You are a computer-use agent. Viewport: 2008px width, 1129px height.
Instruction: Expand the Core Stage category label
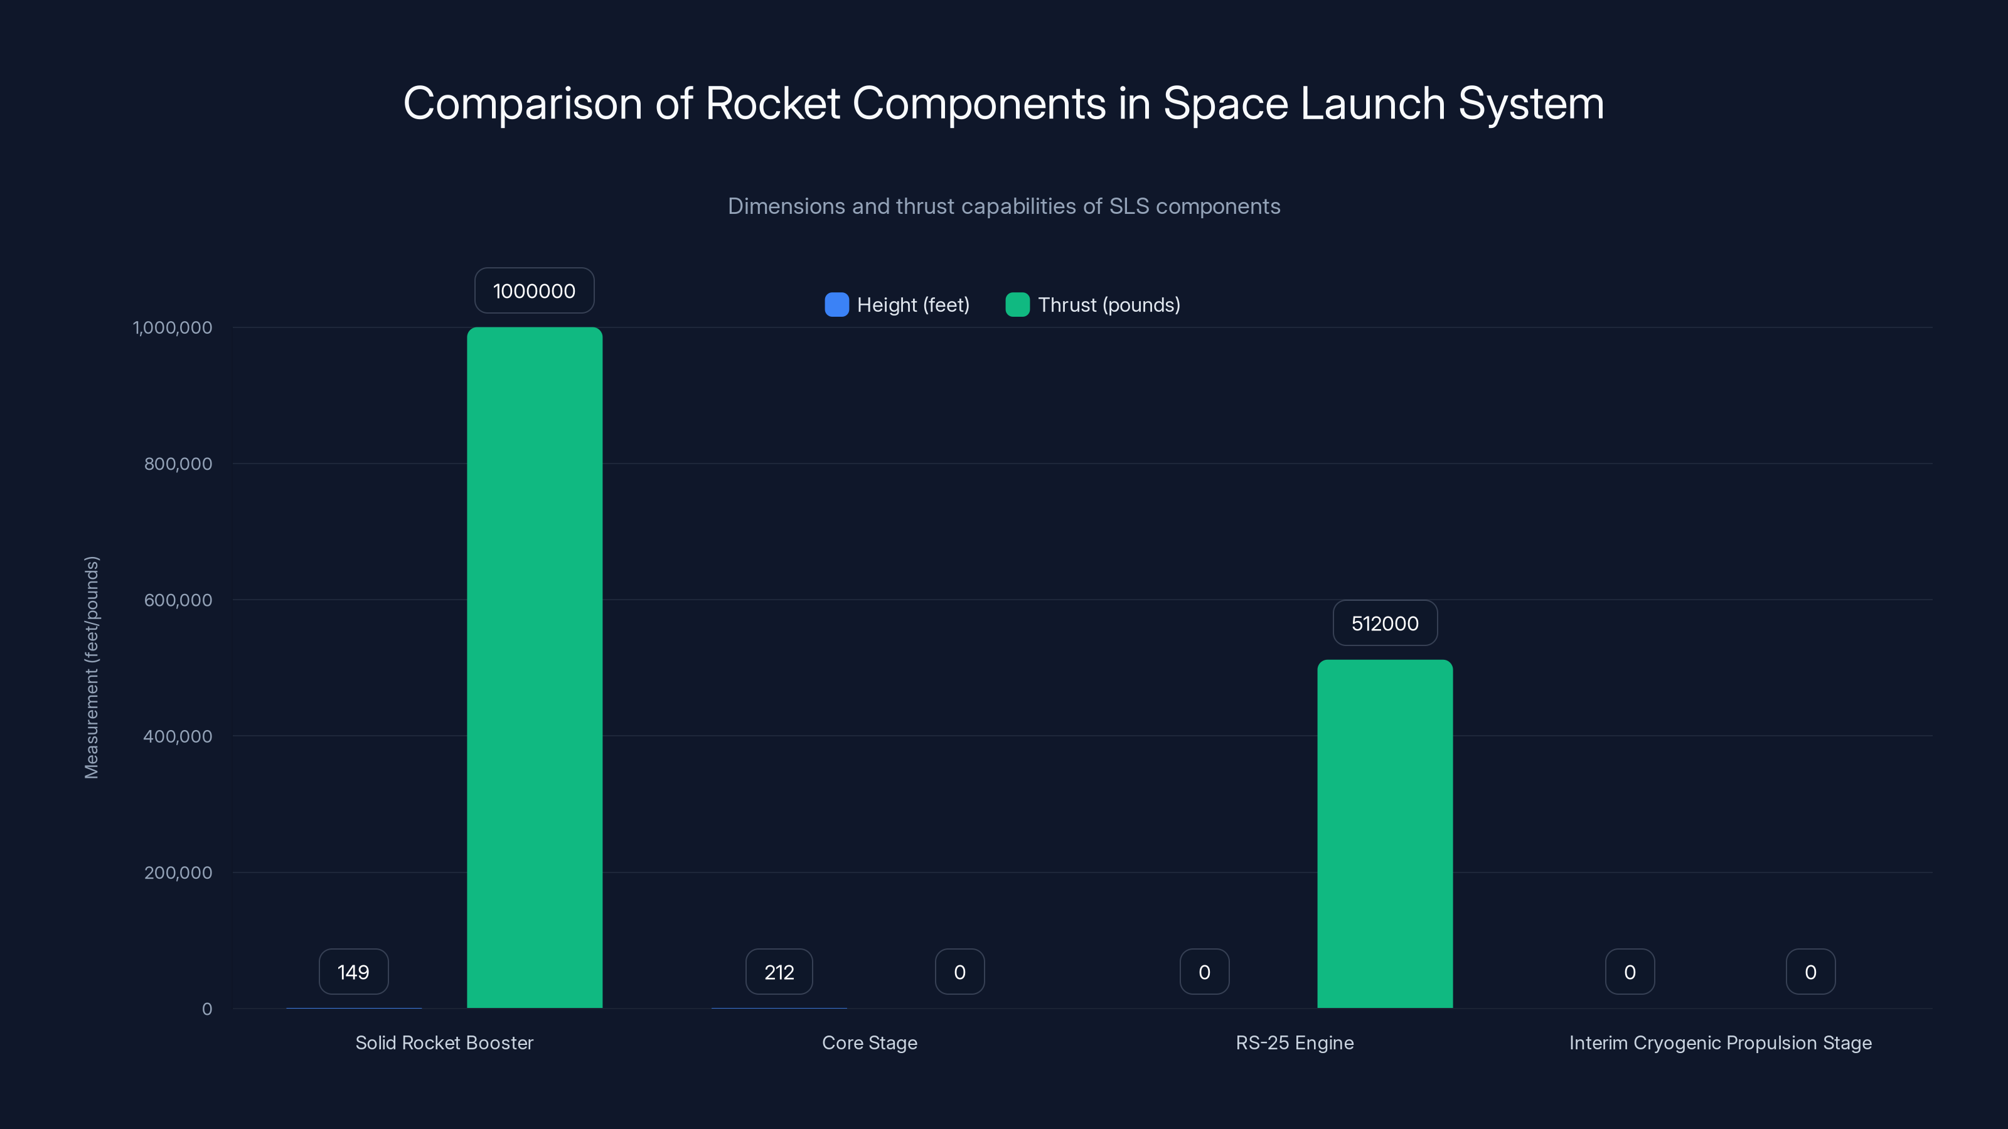[x=869, y=1042]
